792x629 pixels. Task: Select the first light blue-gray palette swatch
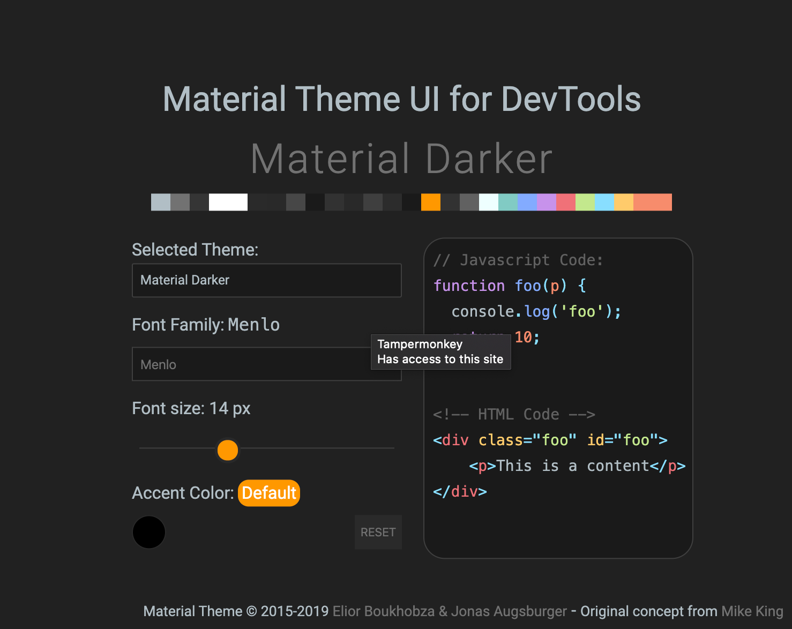coord(161,202)
